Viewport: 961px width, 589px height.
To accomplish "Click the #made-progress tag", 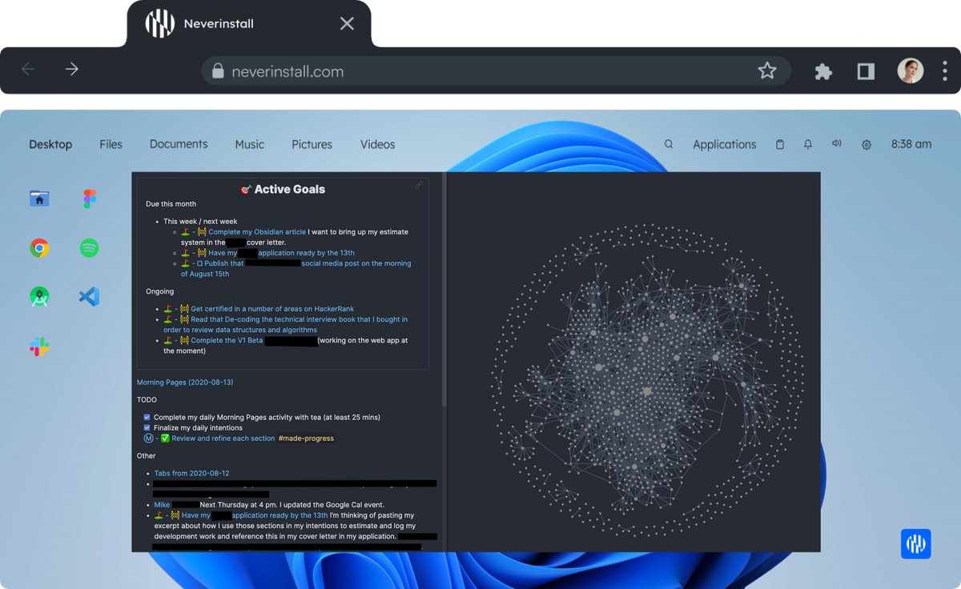I will coord(306,439).
